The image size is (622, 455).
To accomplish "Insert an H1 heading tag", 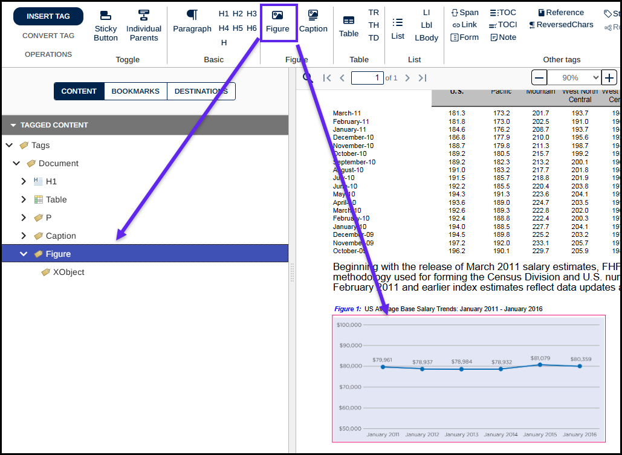I will pos(224,14).
